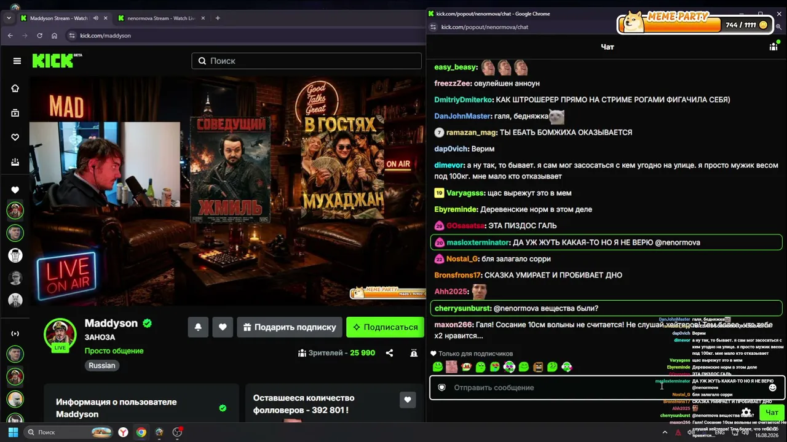Viewport: 787px width, 442px height.
Task: Open the chat users icon in chat header
Action: 773,47
